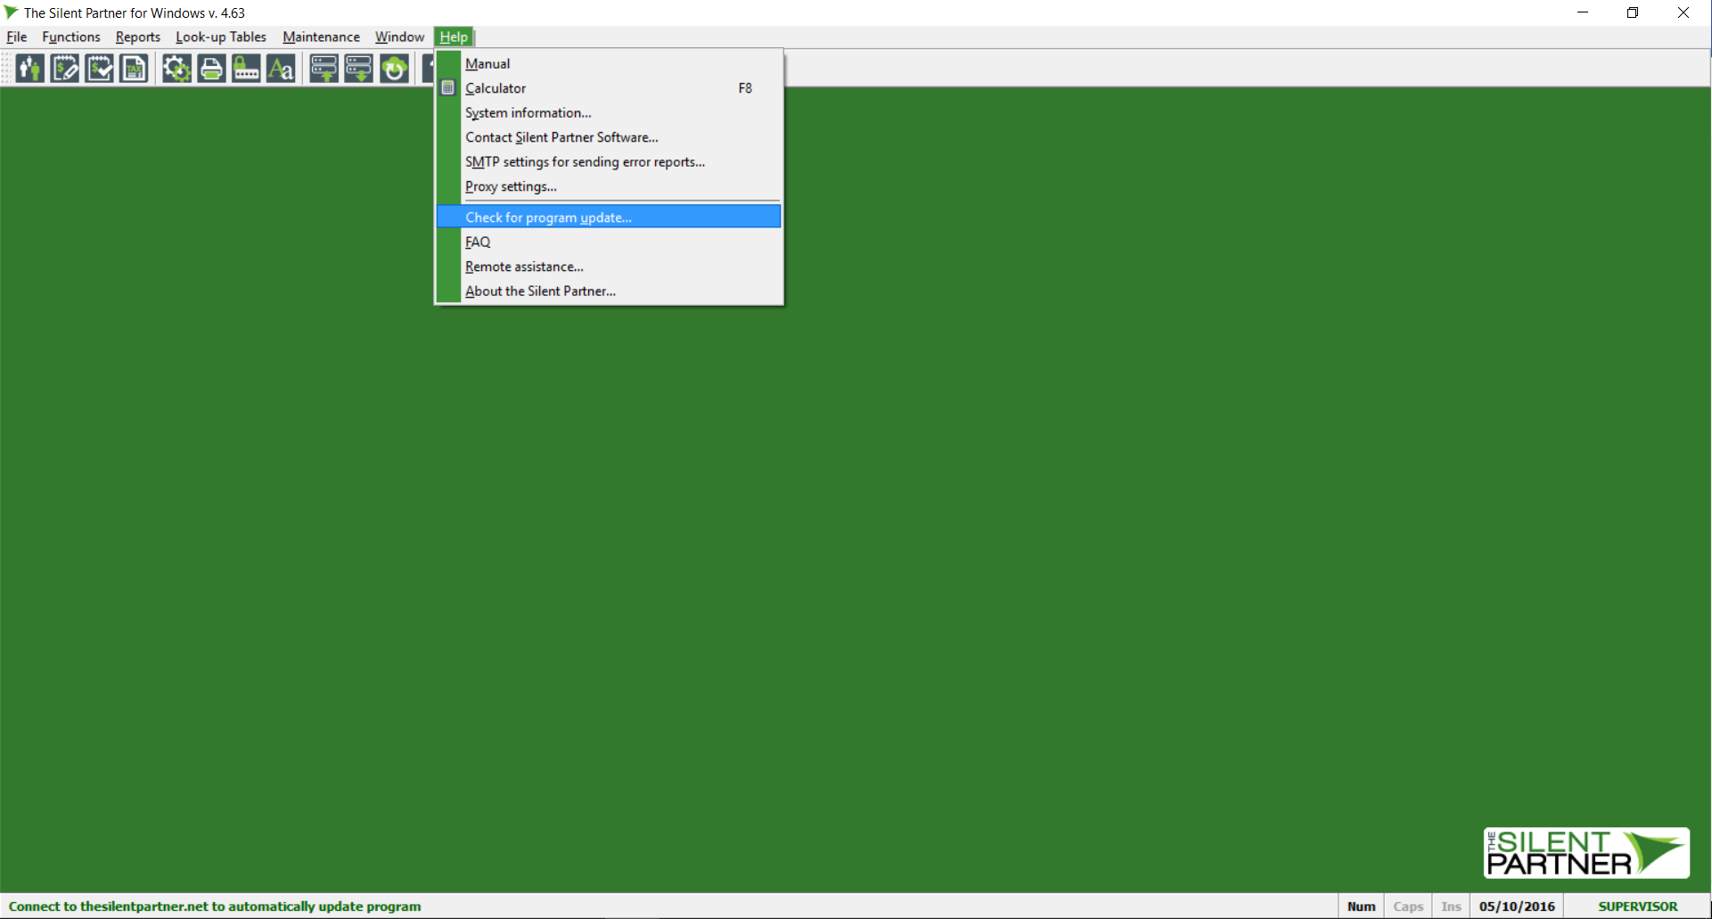Click the Caps indicator in status bar

click(1408, 907)
